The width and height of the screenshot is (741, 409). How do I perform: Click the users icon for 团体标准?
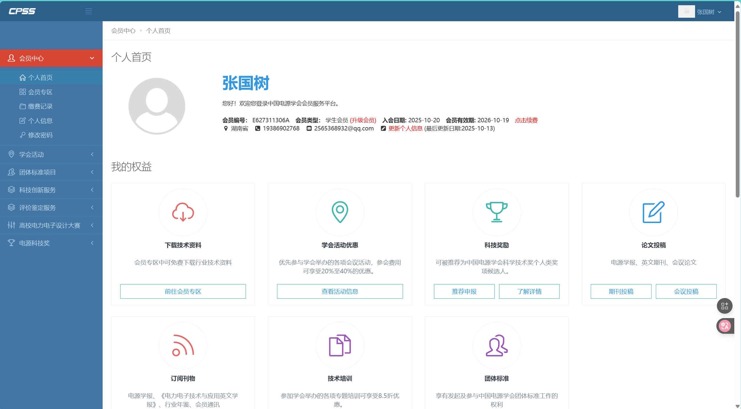point(497,345)
